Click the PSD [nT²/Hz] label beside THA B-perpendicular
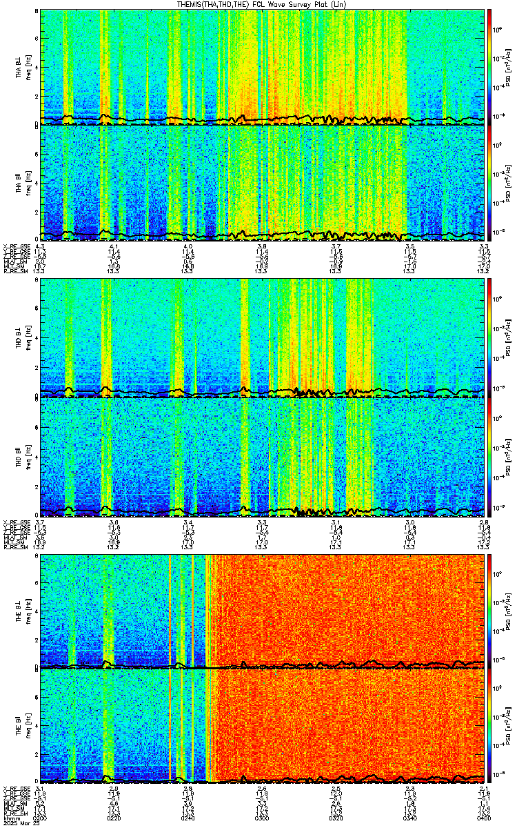This screenshot has width=517, height=828. point(508,67)
